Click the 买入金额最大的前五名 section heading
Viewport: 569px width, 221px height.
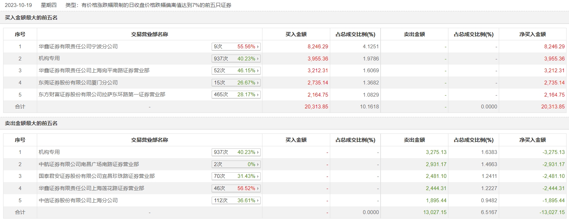point(31,18)
